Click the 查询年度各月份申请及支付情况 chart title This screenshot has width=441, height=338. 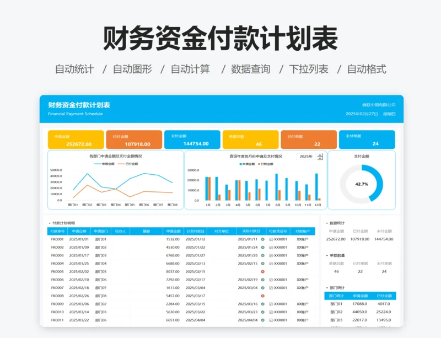256,156
